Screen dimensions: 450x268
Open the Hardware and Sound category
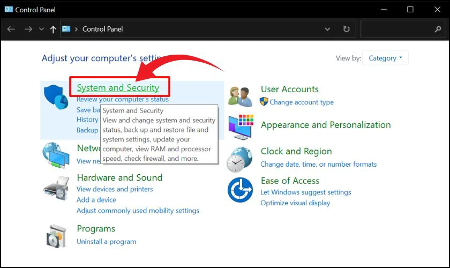(119, 177)
